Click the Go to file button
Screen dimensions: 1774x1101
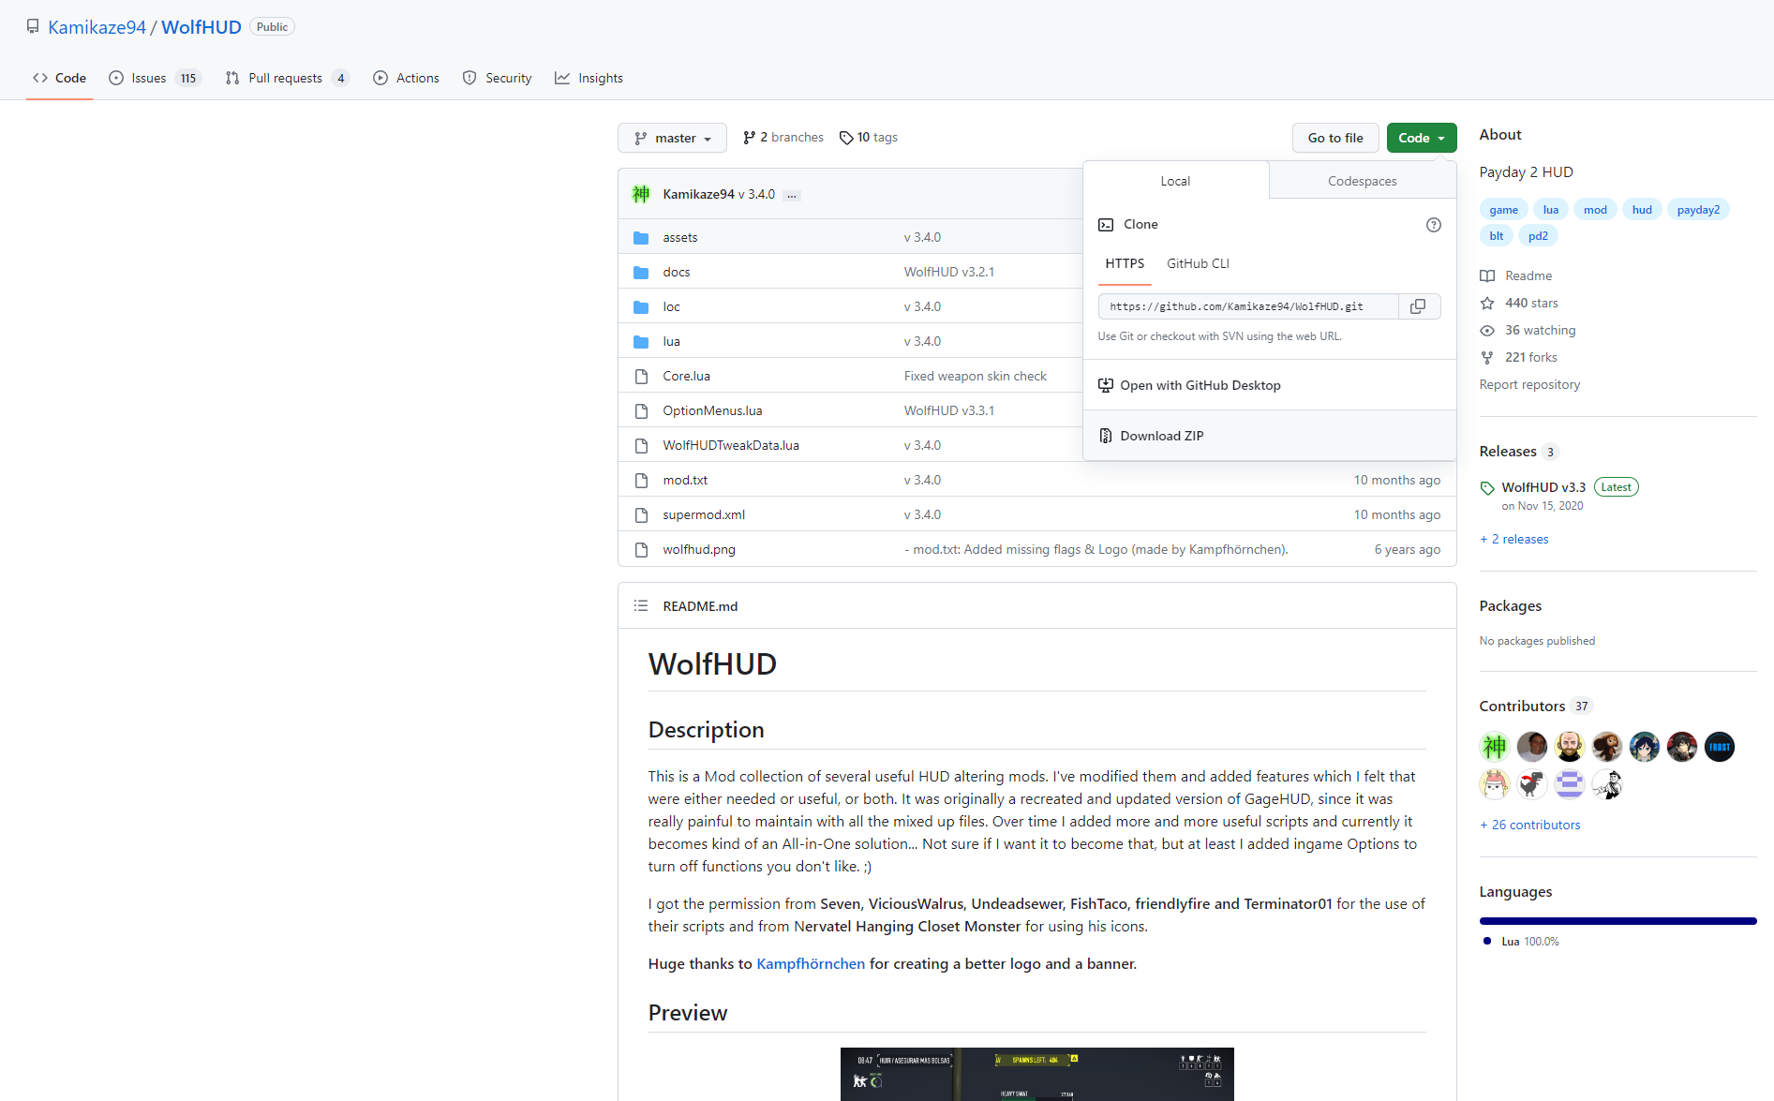1335,138
